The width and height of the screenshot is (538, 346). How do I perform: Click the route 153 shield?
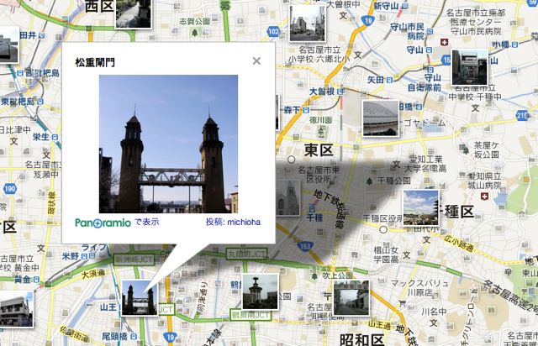click(304, 246)
